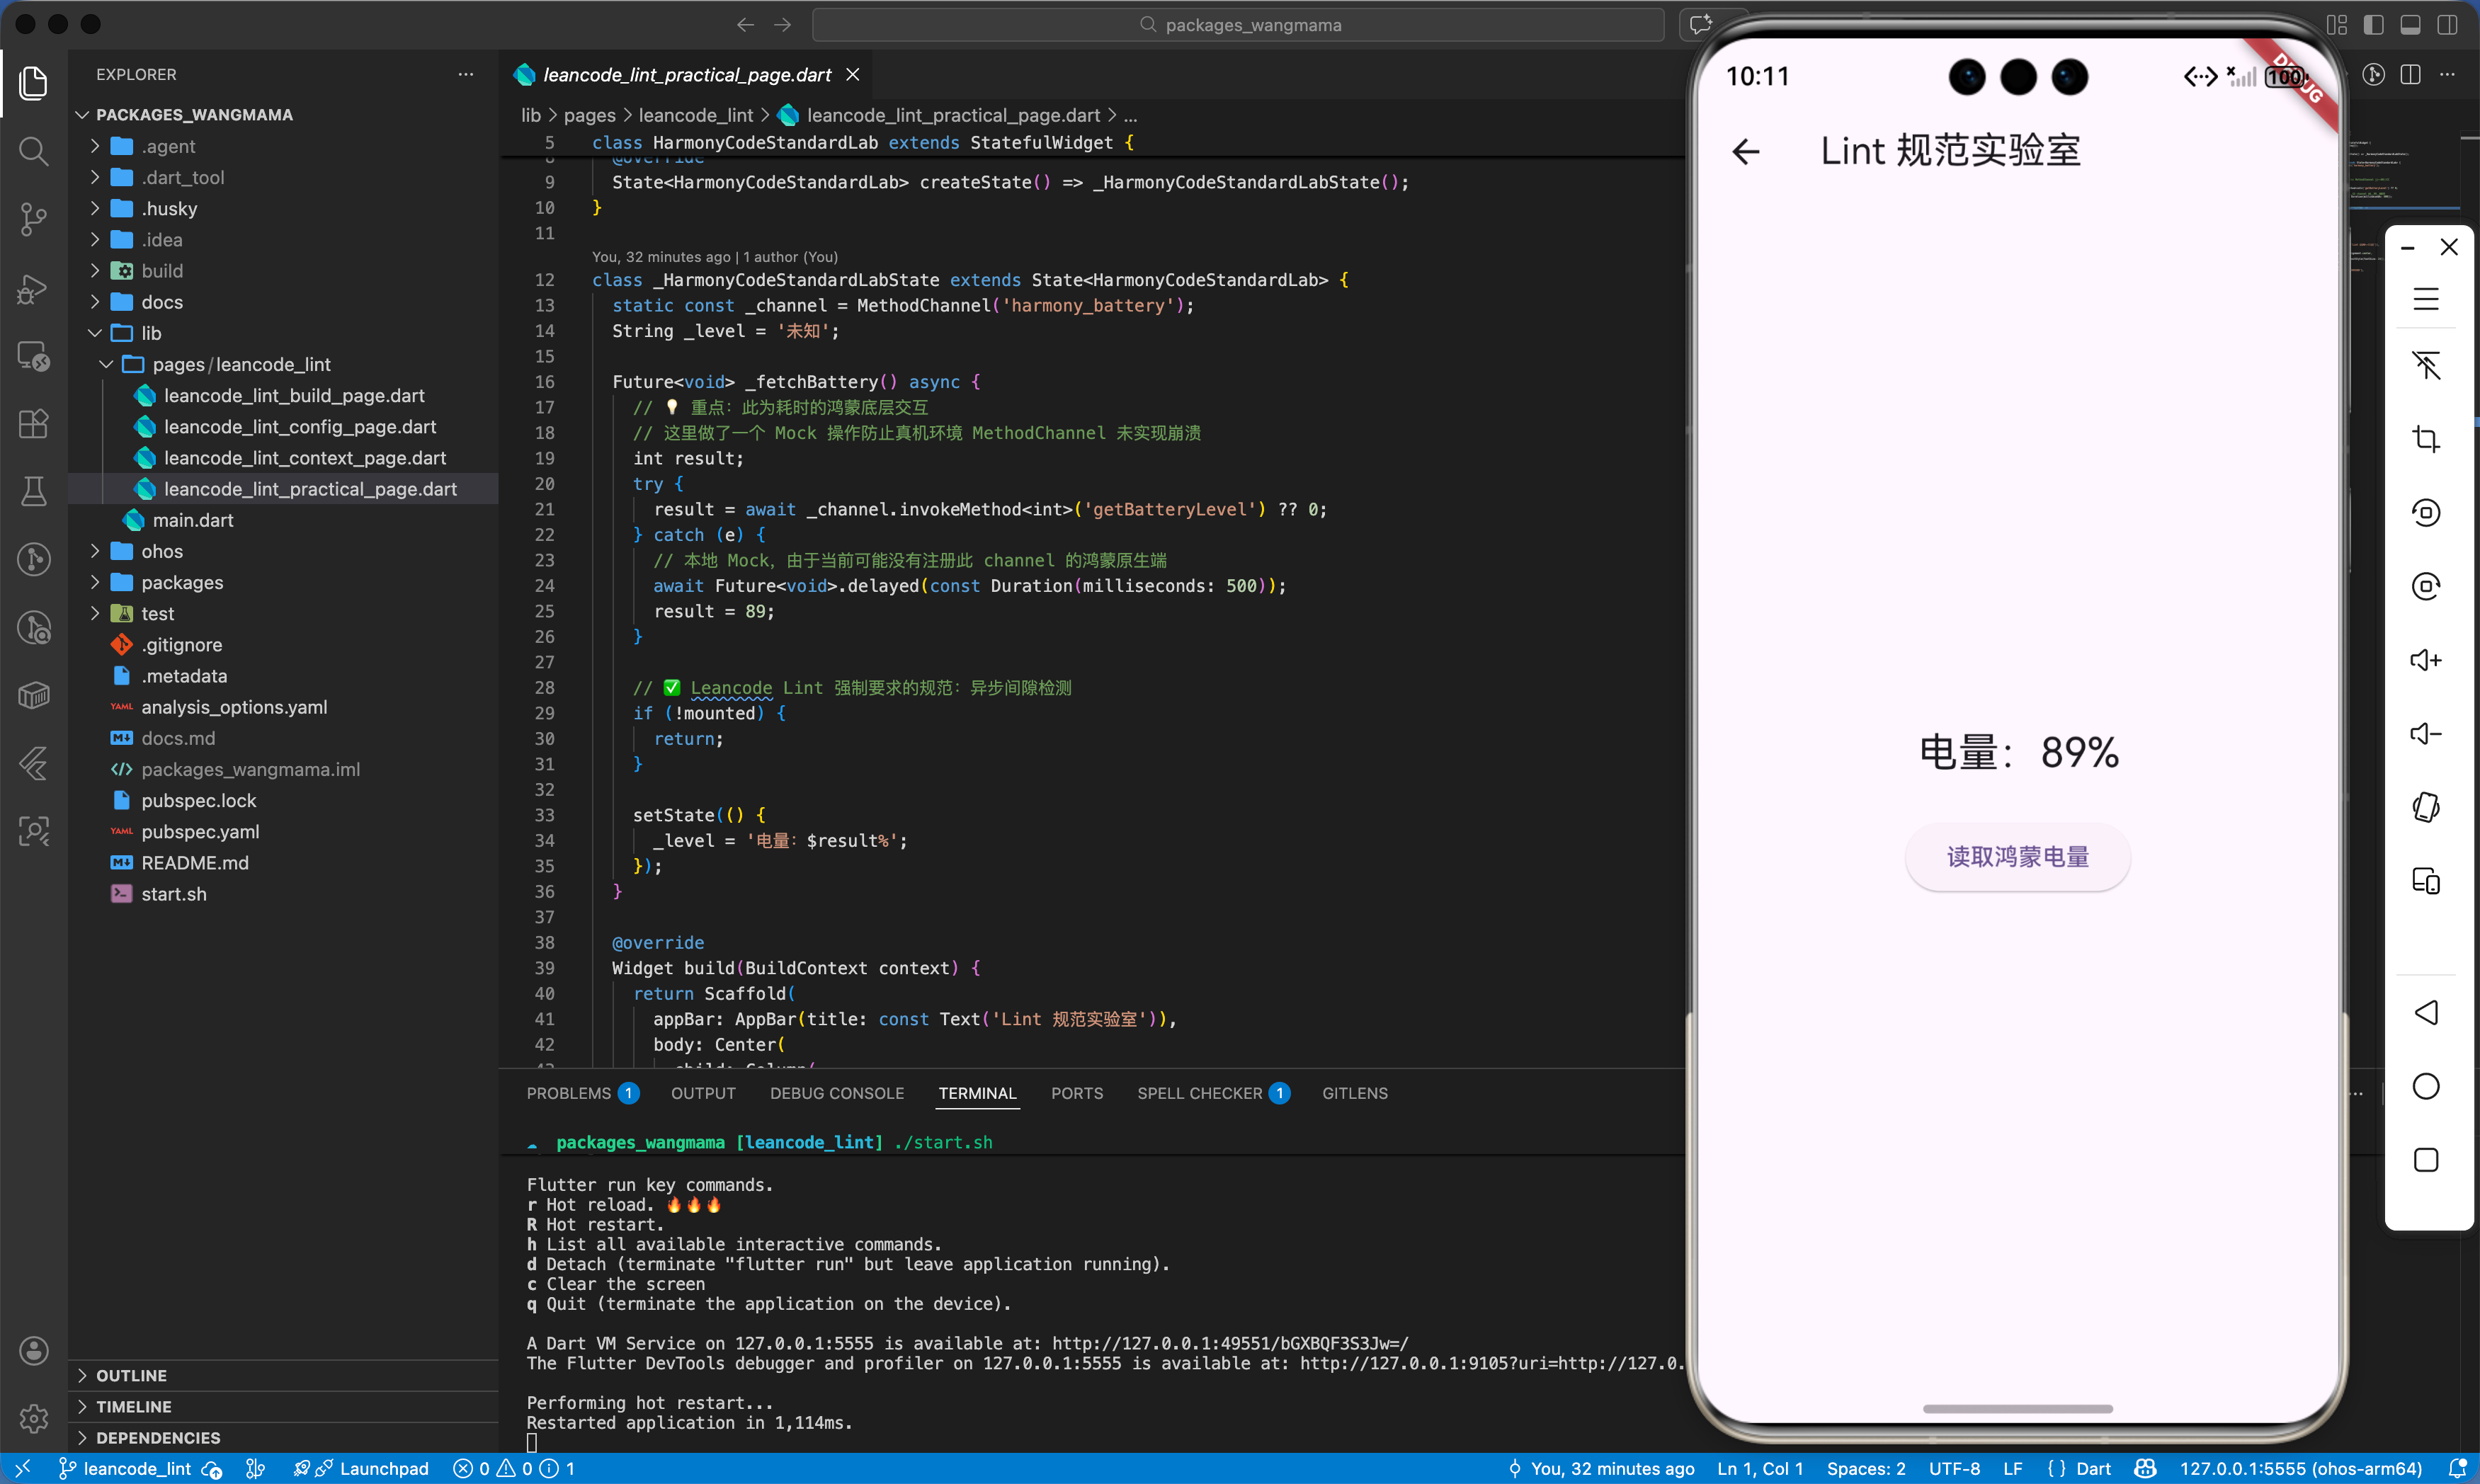Switch to the DEBUG CONSOLE tab
This screenshot has width=2480, height=1484.
(x=836, y=1093)
